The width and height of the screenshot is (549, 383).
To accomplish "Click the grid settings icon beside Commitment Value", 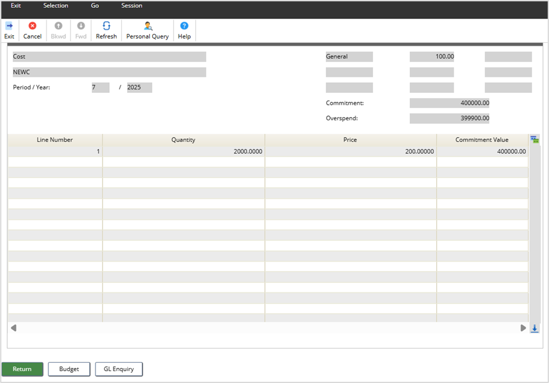I will (535, 140).
